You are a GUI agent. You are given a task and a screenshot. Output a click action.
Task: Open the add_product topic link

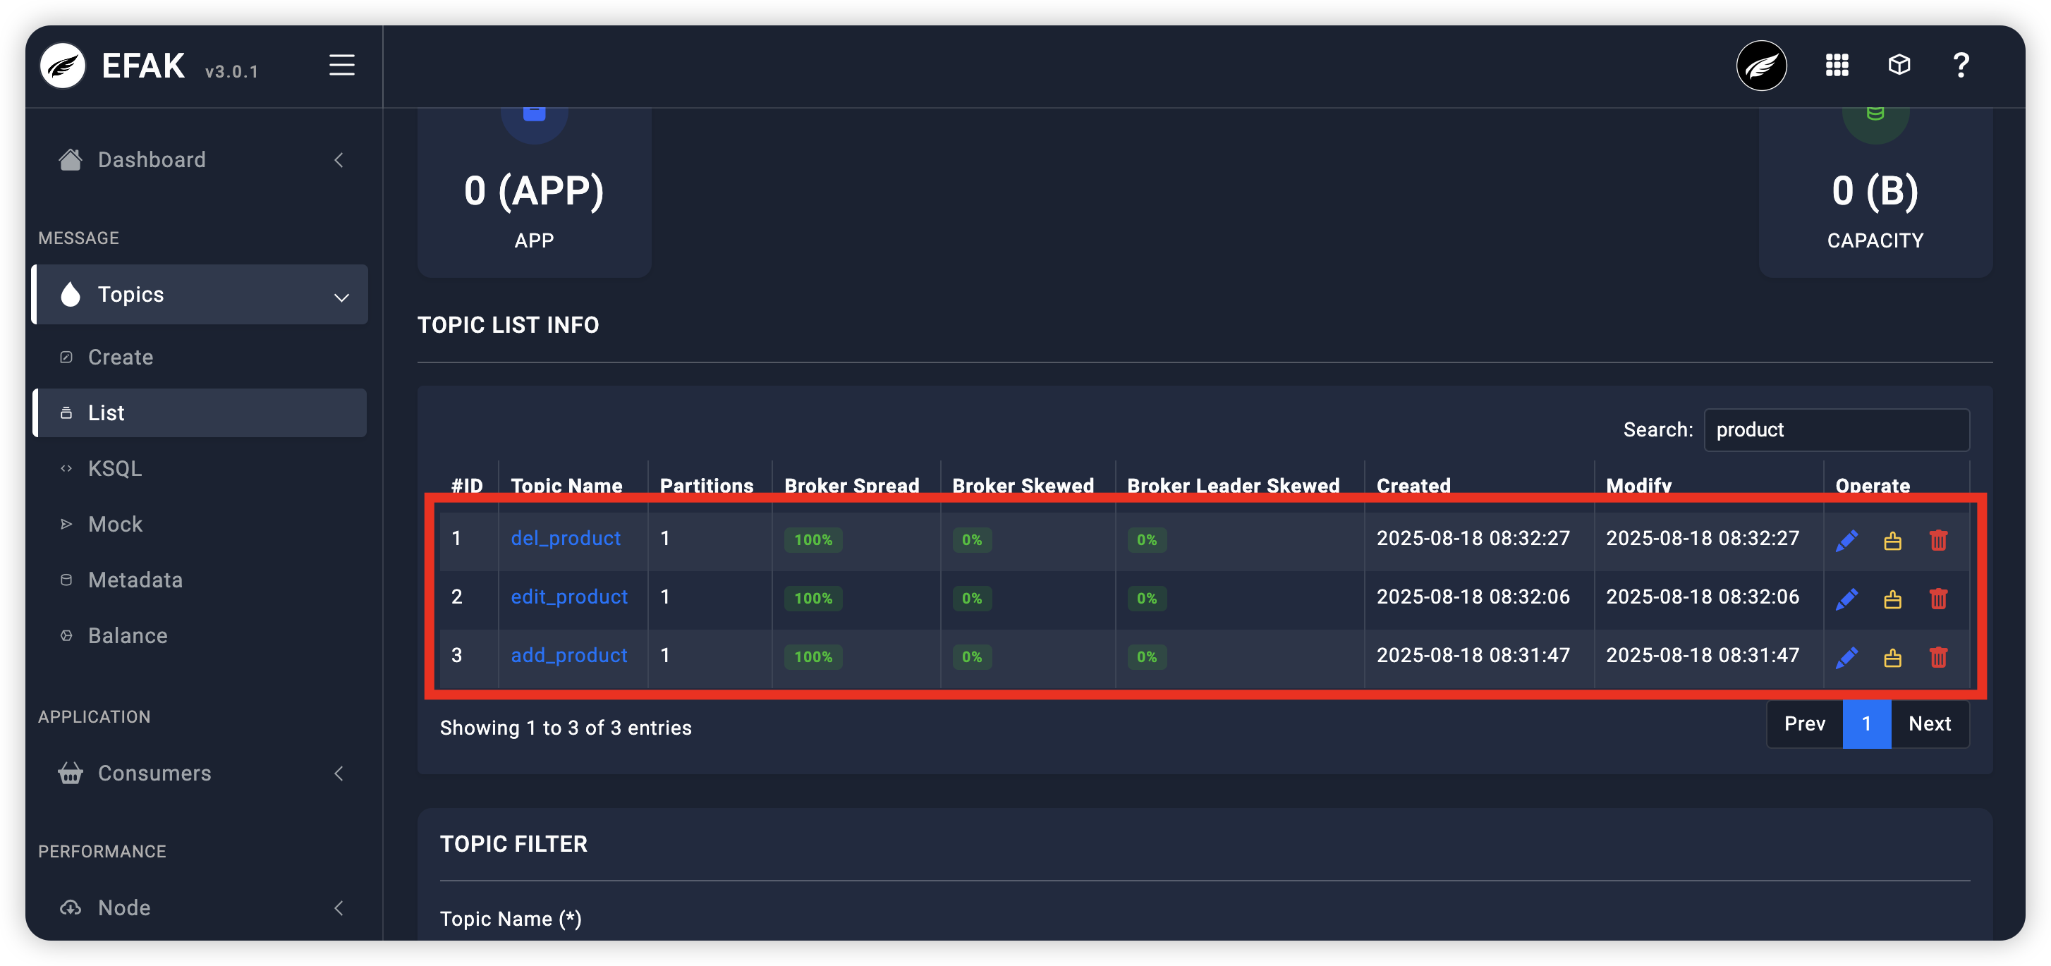pyautogui.click(x=569, y=656)
